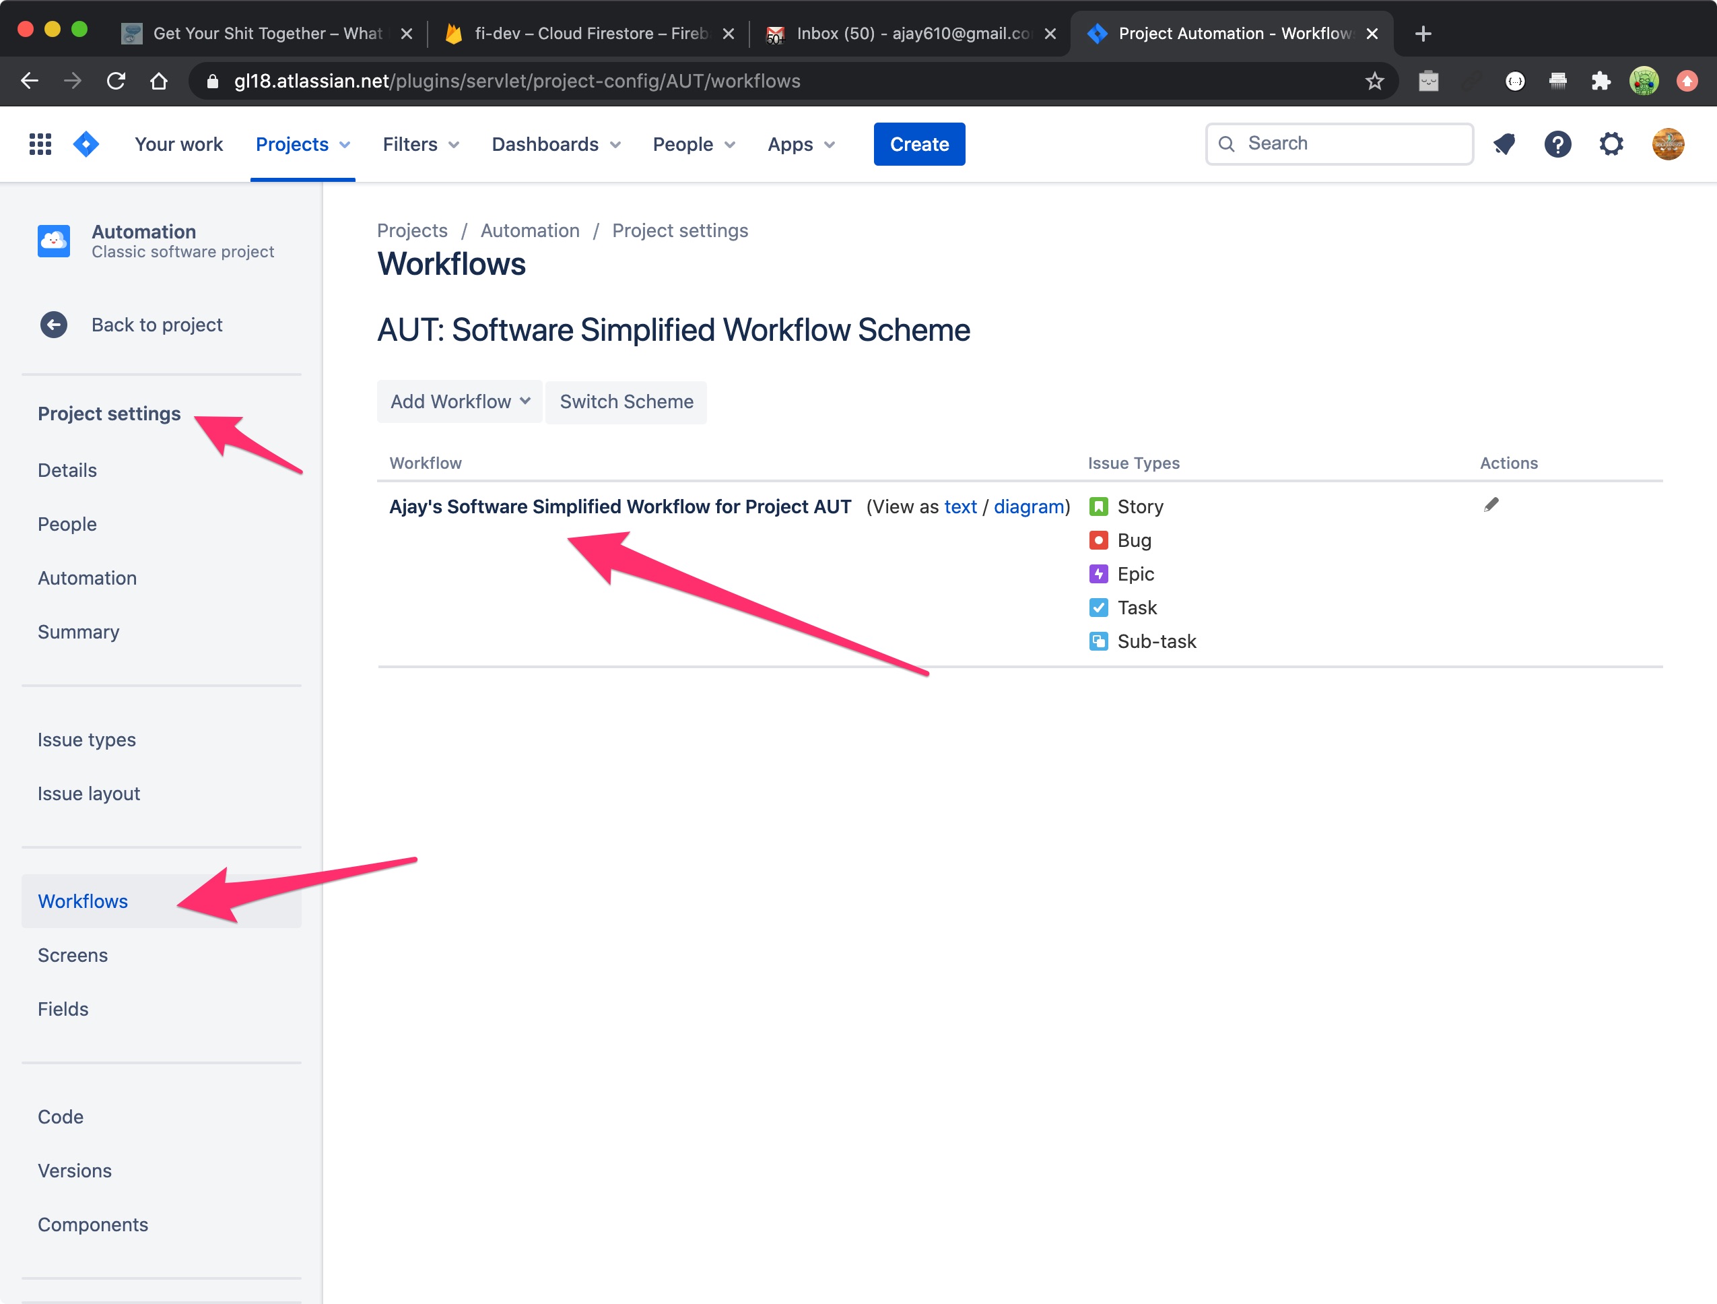Click the blue Create button
This screenshot has height=1304, width=1717.
pyautogui.click(x=919, y=144)
